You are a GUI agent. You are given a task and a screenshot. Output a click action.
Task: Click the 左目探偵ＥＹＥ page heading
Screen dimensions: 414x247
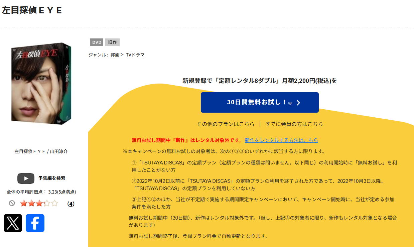coord(32,10)
